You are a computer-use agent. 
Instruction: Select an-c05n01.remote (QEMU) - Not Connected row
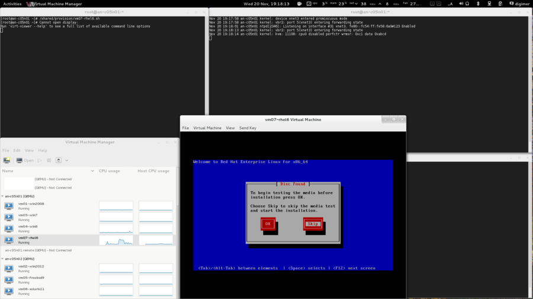point(88,250)
